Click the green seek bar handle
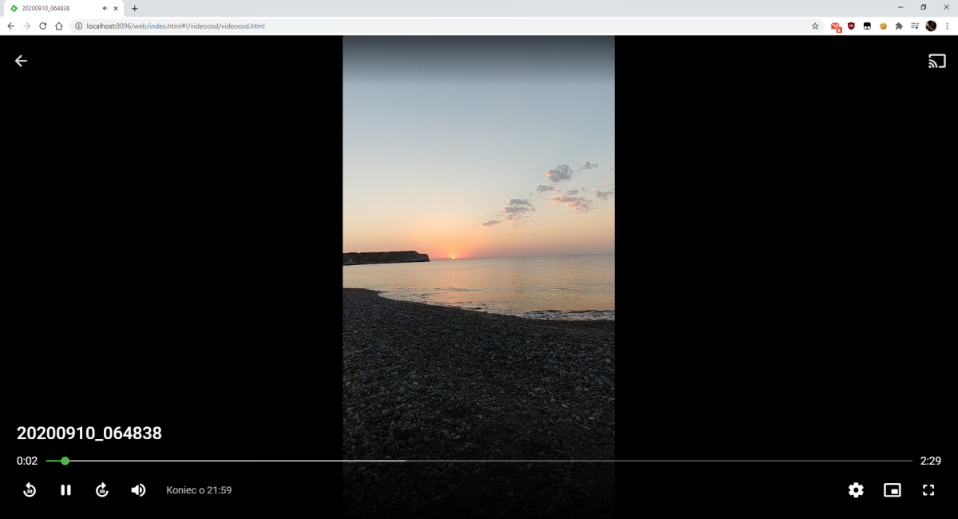 click(65, 461)
